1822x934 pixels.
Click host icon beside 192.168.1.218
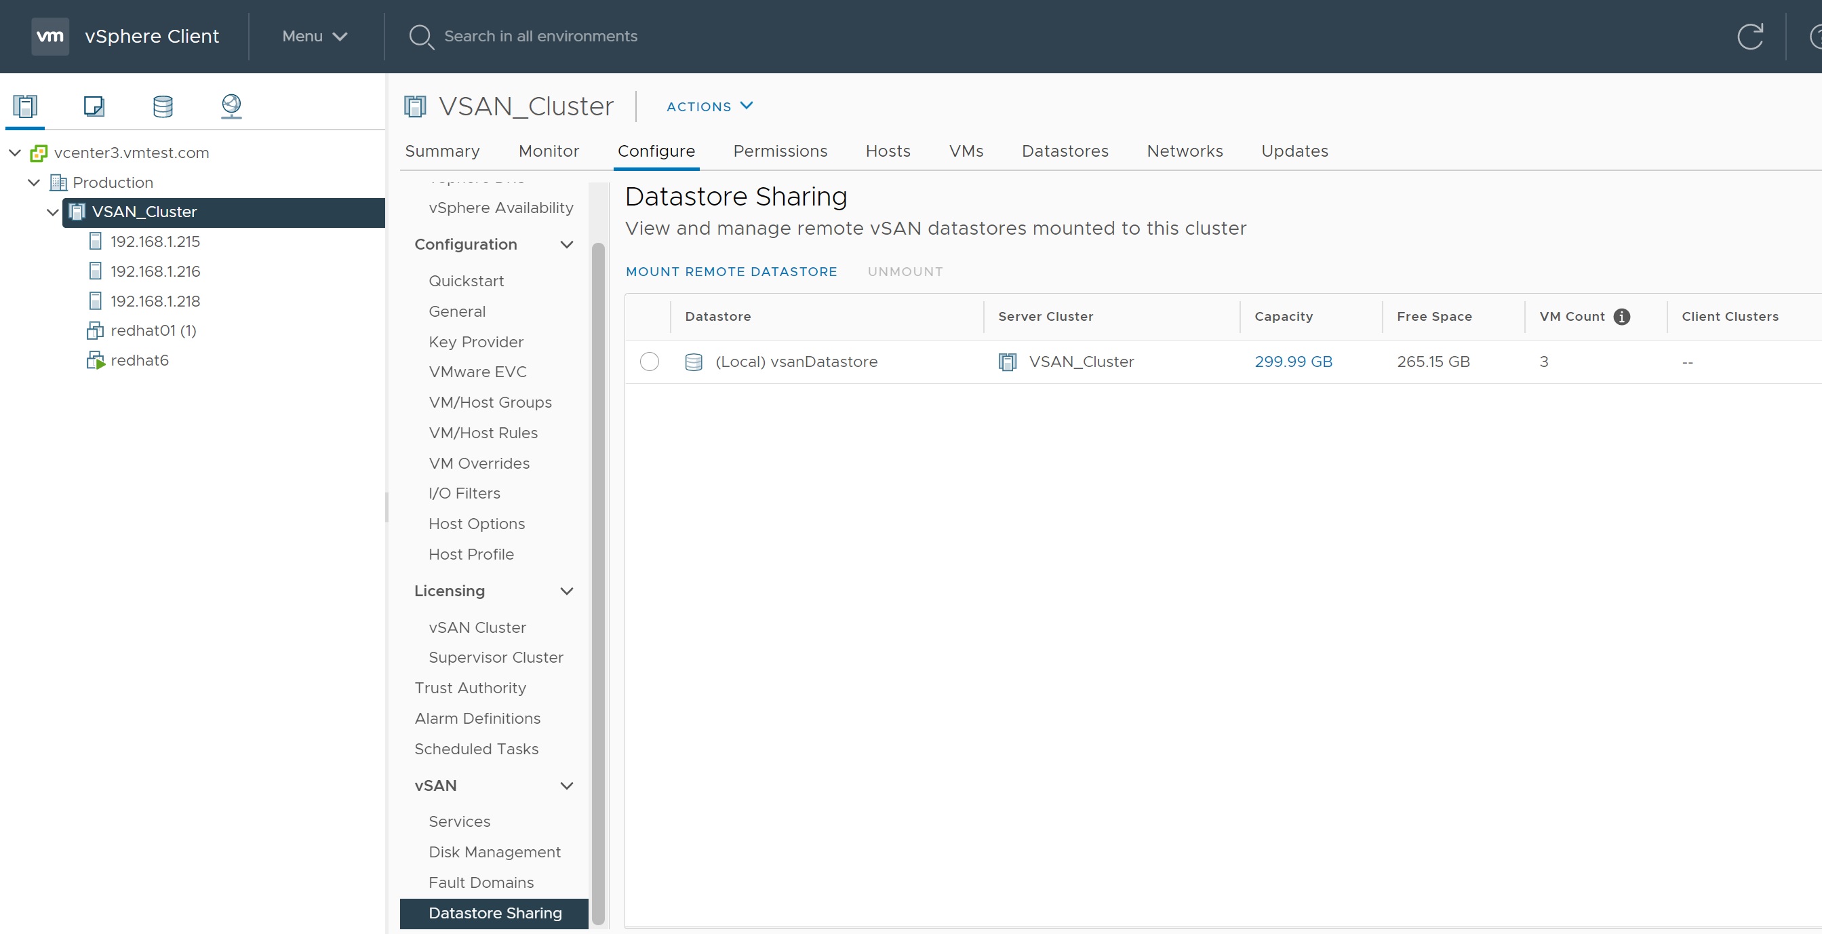point(96,300)
